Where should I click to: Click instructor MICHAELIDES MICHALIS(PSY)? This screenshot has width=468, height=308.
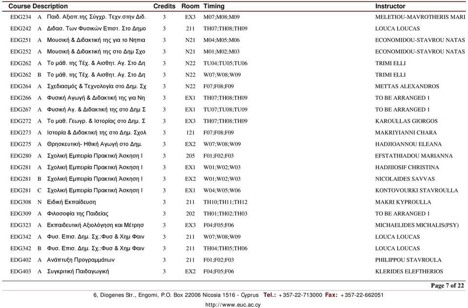tap(417, 225)
